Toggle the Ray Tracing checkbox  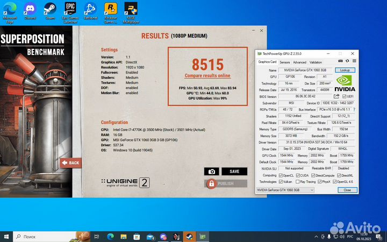[297, 182]
